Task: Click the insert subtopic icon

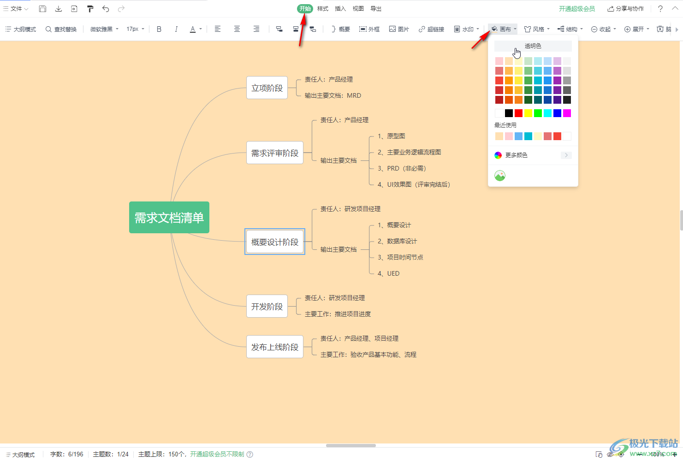Action: point(279,29)
